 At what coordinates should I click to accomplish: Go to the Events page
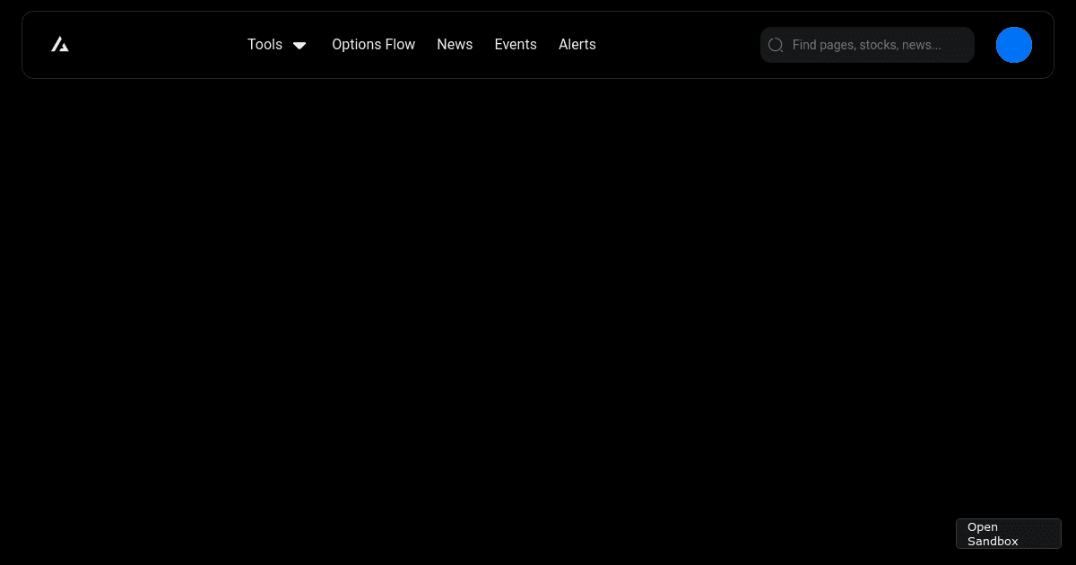coord(516,45)
